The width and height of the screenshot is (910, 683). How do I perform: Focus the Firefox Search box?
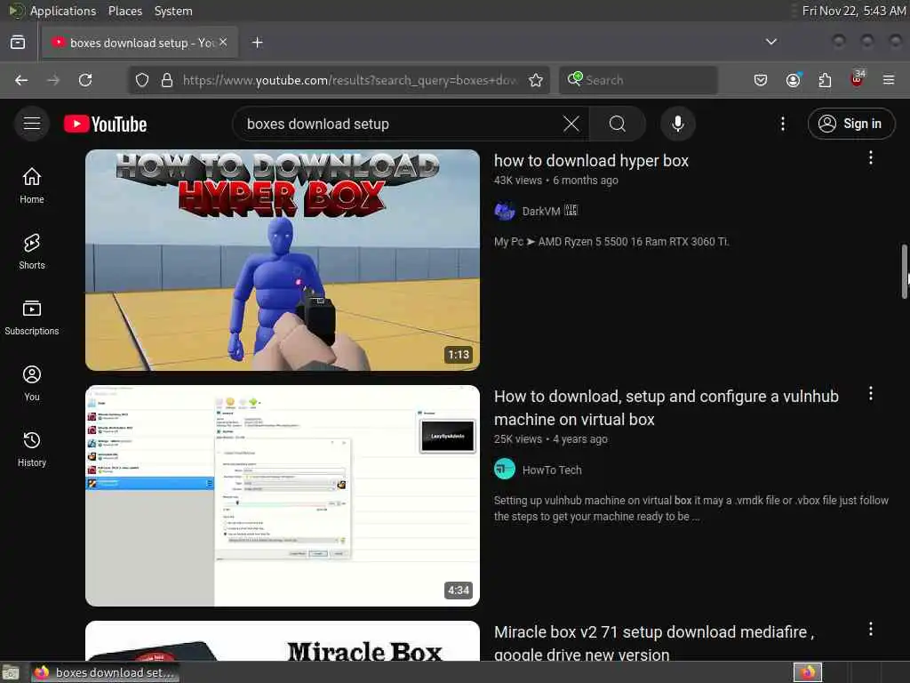coord(638,80)
